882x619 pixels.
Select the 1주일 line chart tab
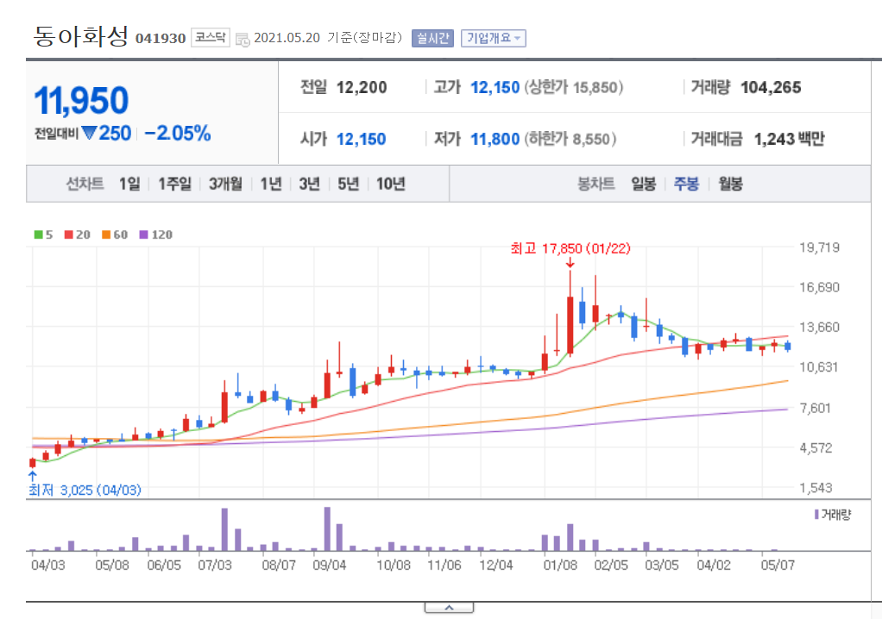pos(174,184)
